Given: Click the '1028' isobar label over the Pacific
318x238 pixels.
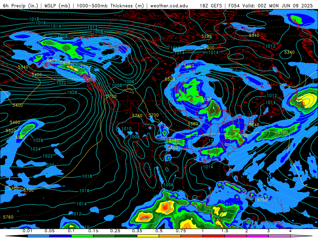Looking at the screenshot, I should pyautogui.click(x=72, y=92).
